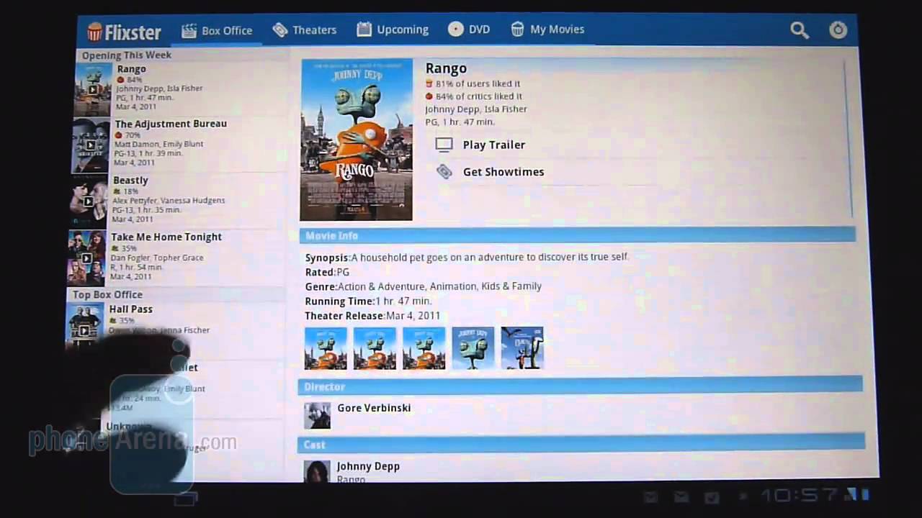
Task: Switch to the Upcoming tab
Action: 393,29
